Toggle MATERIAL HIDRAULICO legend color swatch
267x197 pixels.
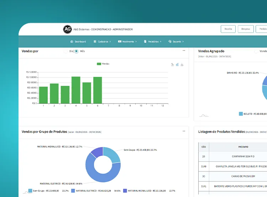tap(125, 191)
